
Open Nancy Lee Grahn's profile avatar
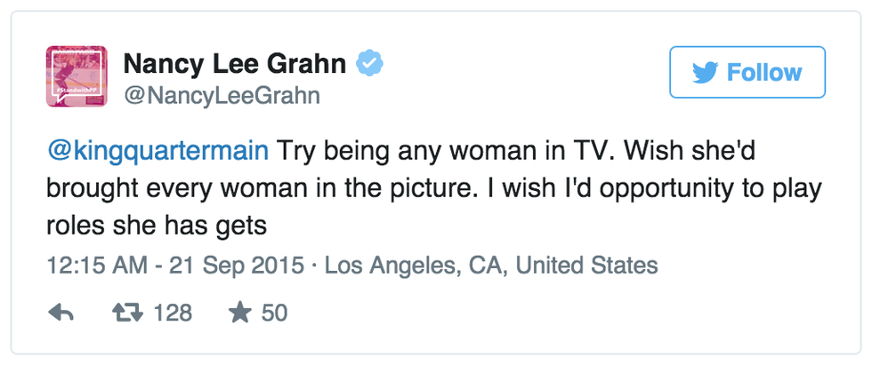(x=77, y=76)
